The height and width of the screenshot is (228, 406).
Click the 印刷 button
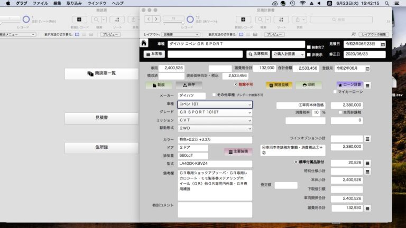pyautogui.click(x=308, y=85)
